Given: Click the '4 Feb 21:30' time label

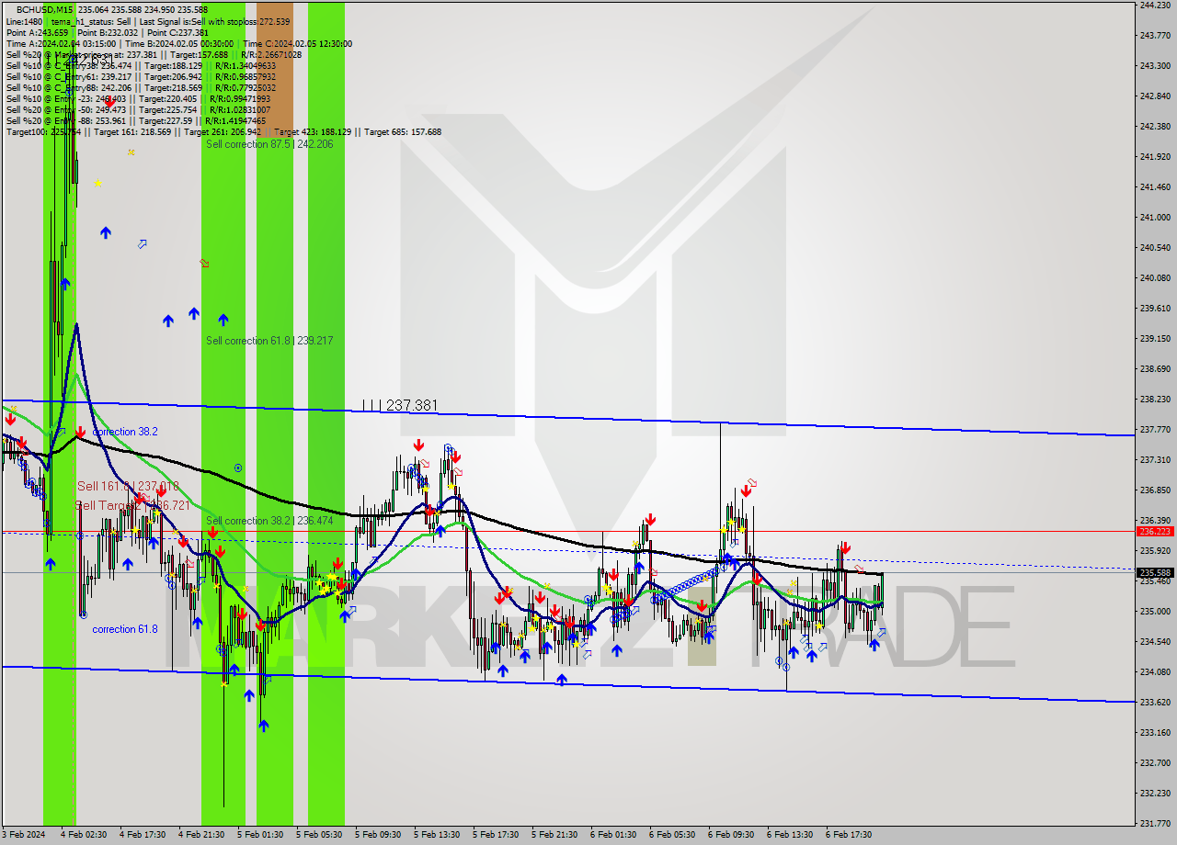Looking at the screenshot, I should (201, 835).
